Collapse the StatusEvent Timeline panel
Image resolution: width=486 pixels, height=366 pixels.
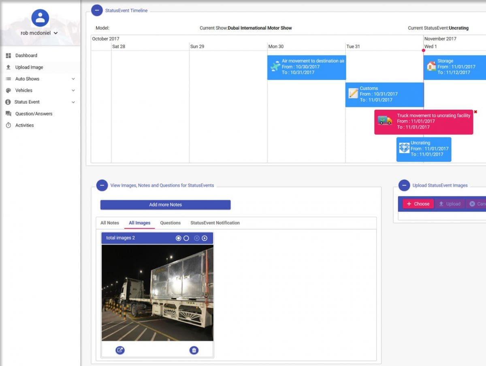coord(97,11)
